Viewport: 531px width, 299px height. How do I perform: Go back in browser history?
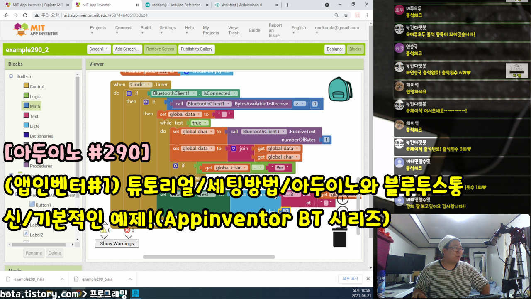pyautogui.click(x=6, y=15)
